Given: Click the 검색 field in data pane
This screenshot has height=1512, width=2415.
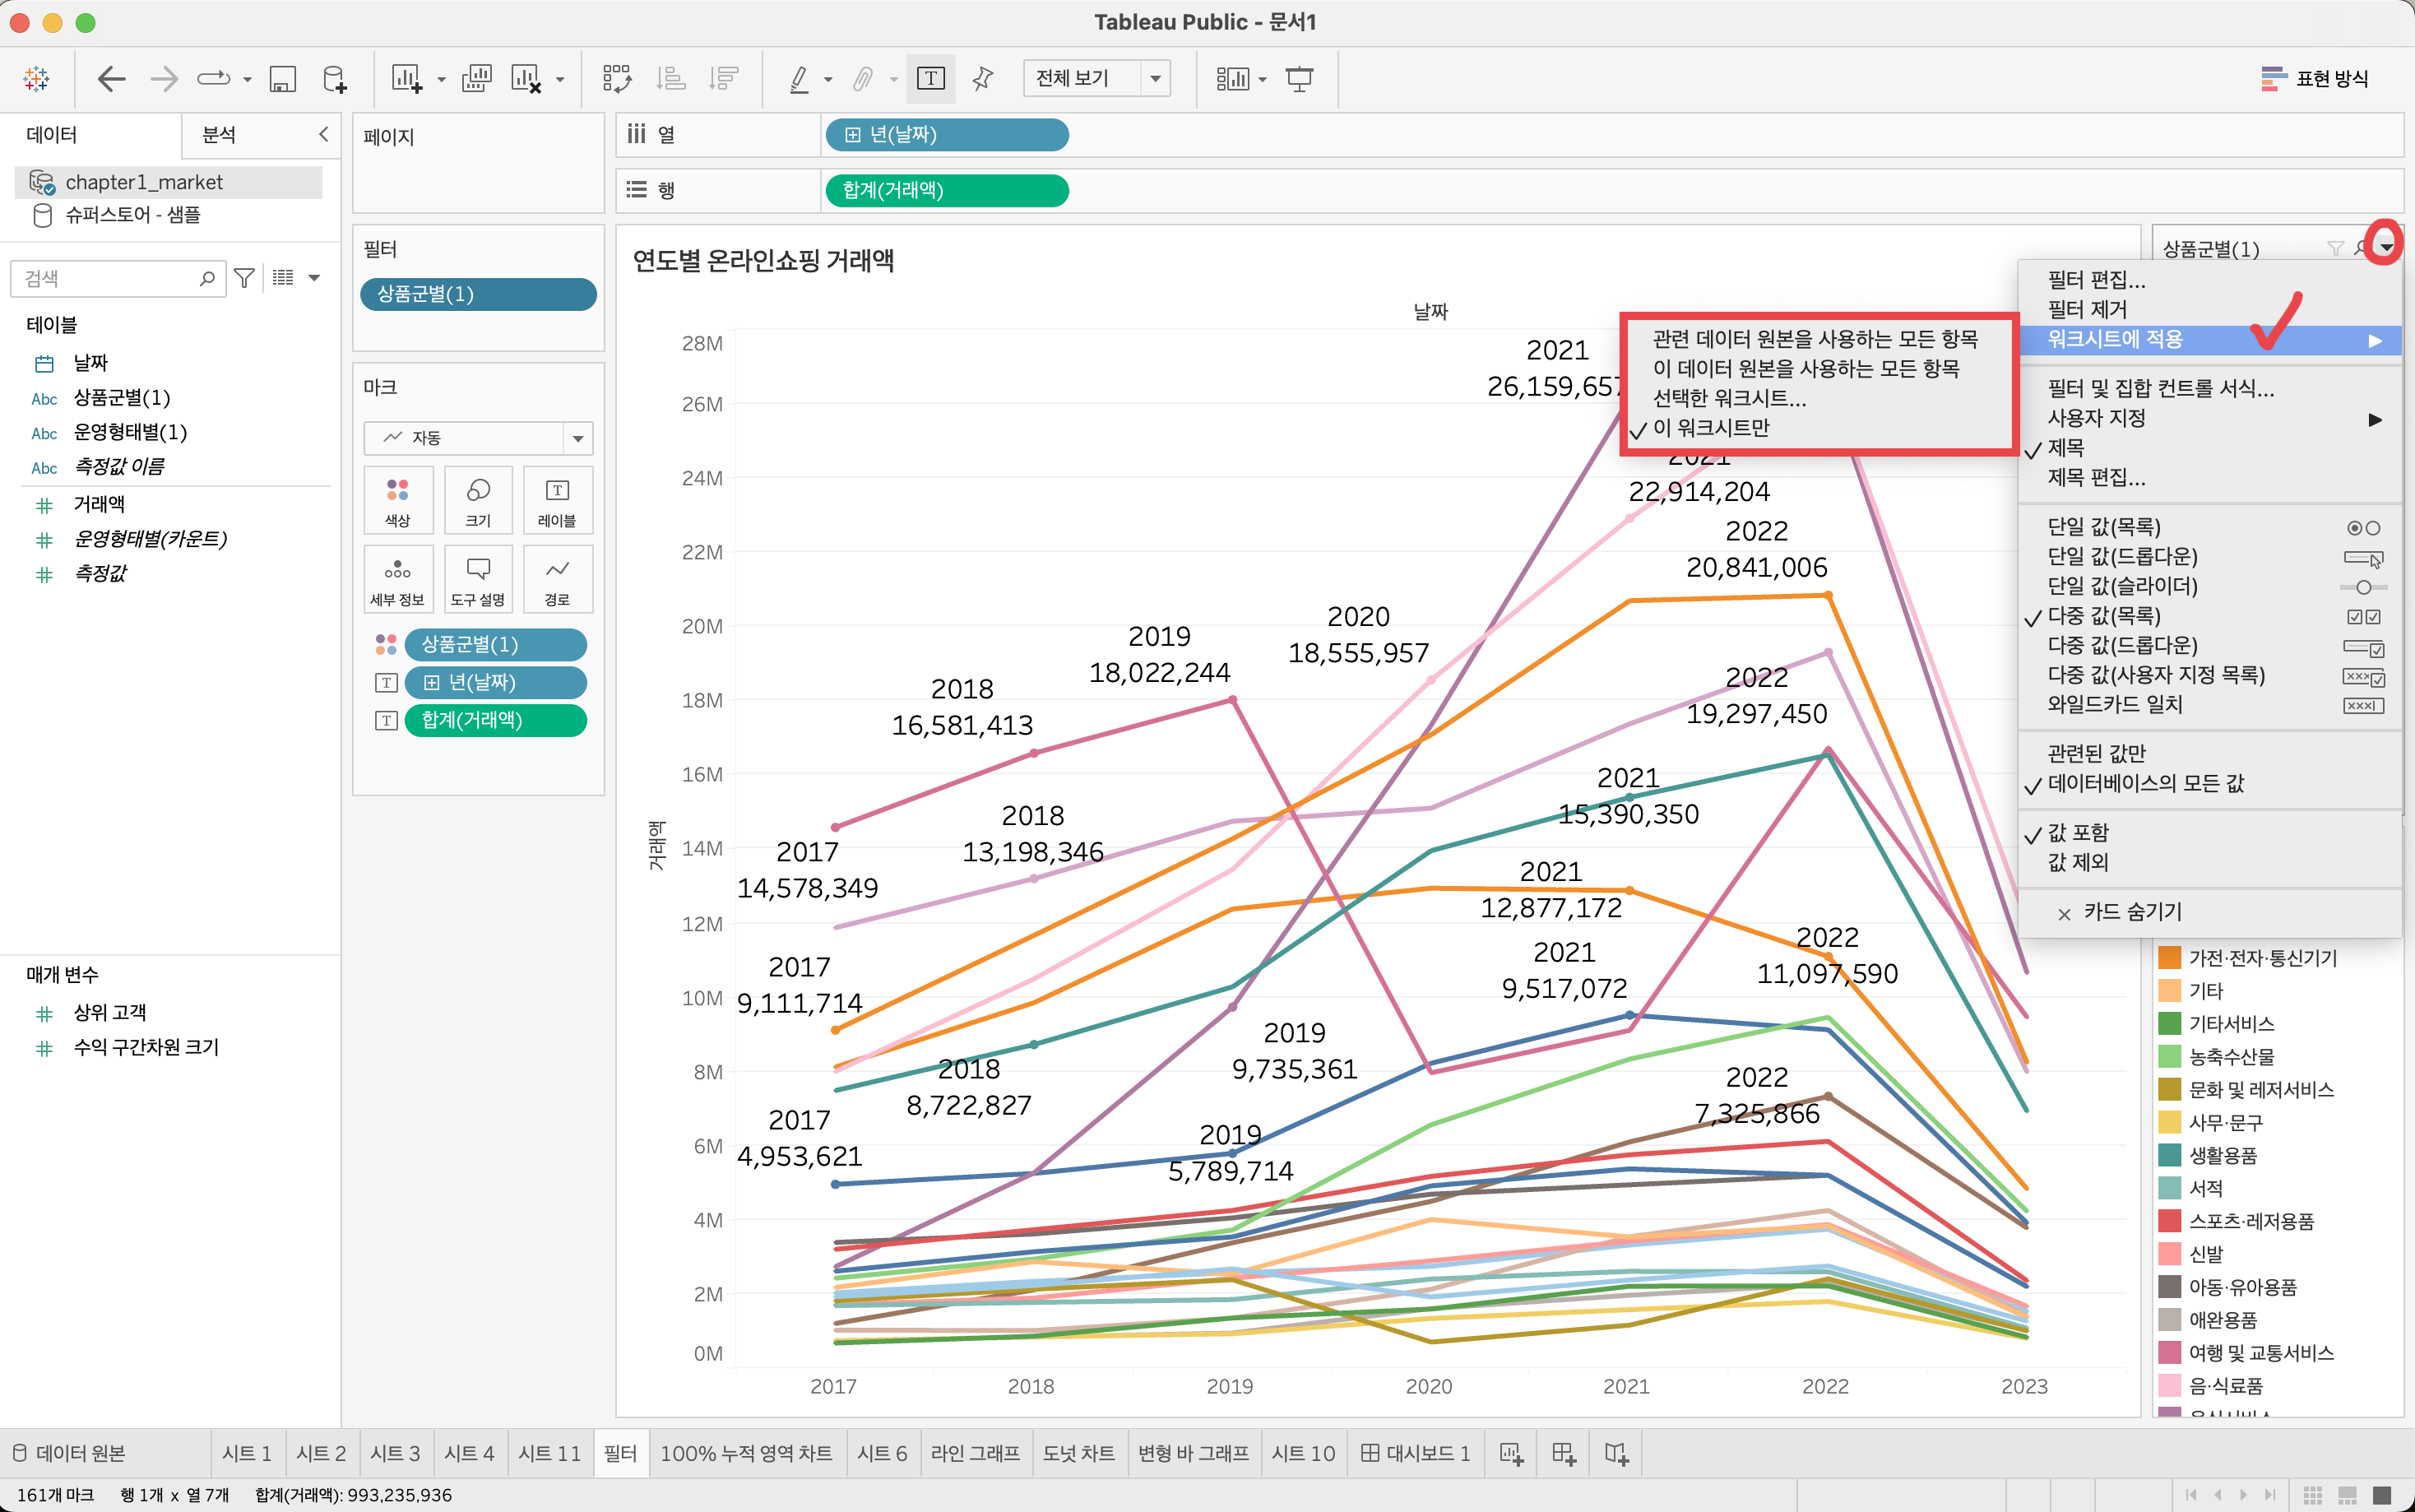Looking at the screenshot, I should (x=110, y=278).
